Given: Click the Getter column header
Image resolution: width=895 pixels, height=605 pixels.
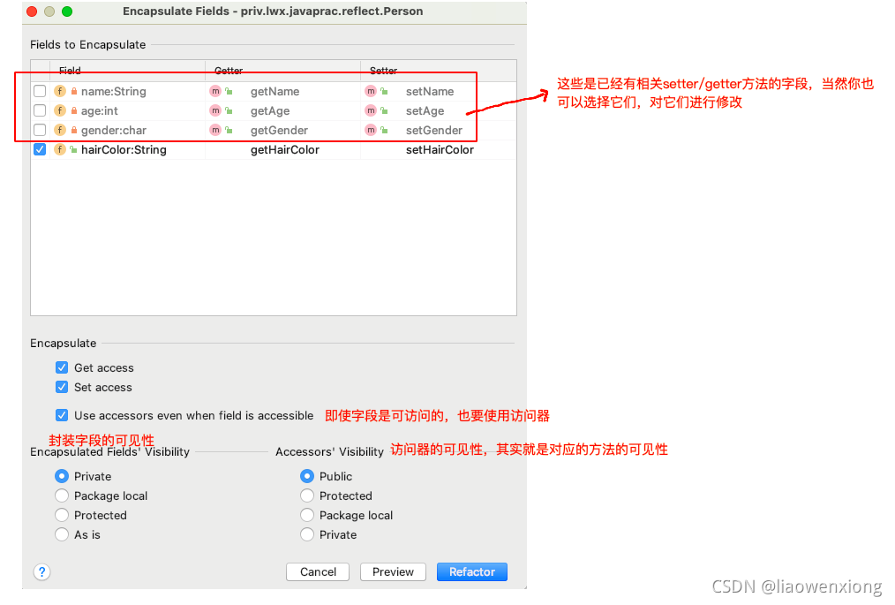Looking at the screenshot, I should pos(283,71).
